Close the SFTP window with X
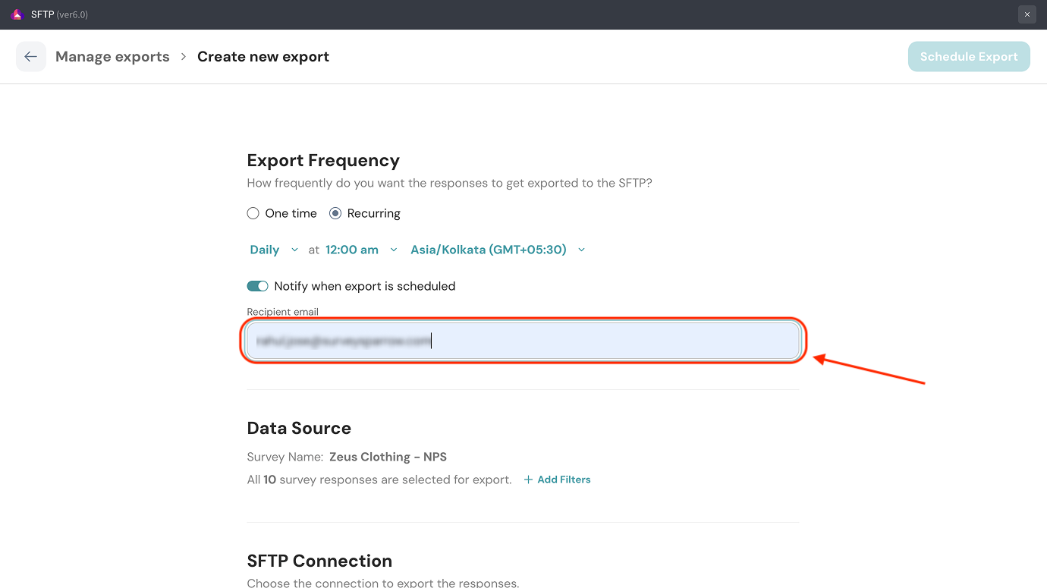Viewport: 1047px width, 588px height. [1027, 14]
